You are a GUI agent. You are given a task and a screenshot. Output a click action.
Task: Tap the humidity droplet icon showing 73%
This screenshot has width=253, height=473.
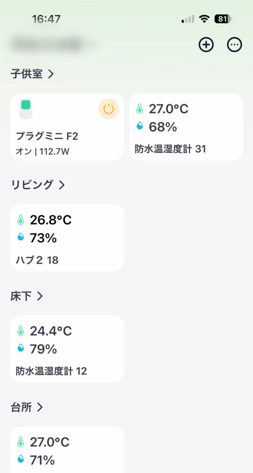pos(20,237)
